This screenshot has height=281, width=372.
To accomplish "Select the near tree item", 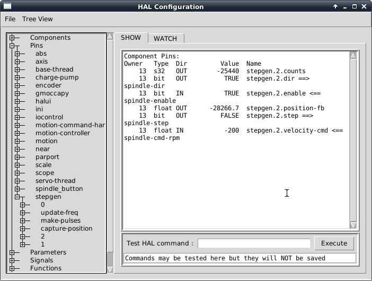I will (43, 149).
